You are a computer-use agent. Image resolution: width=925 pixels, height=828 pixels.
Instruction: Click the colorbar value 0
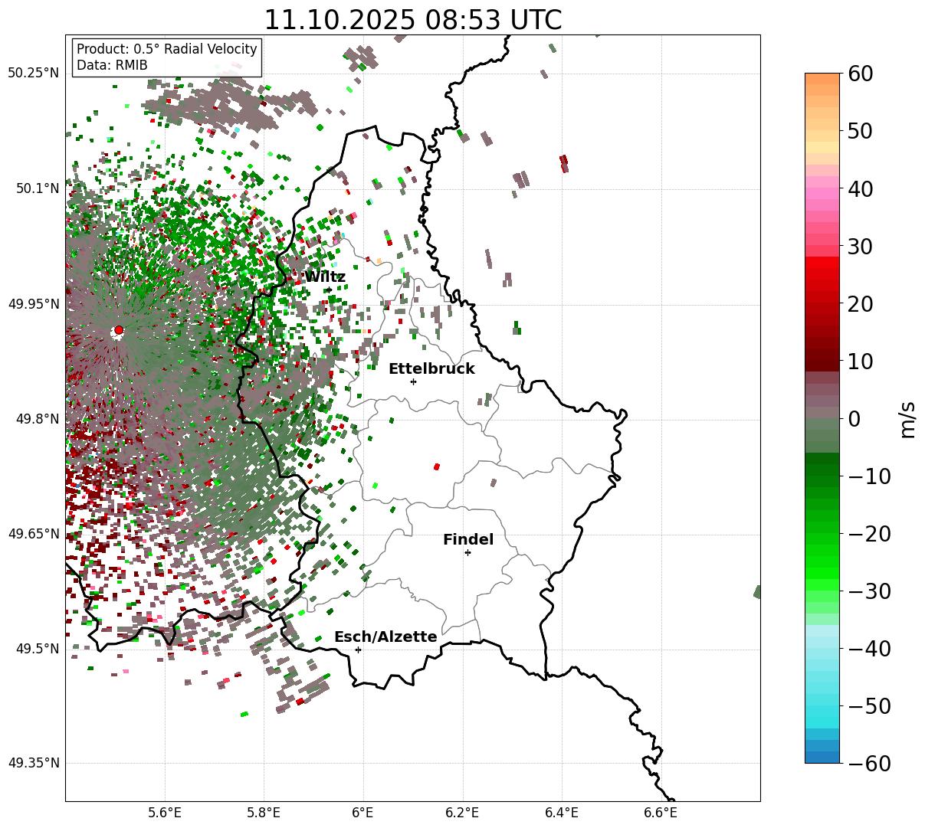pos(854,419)
